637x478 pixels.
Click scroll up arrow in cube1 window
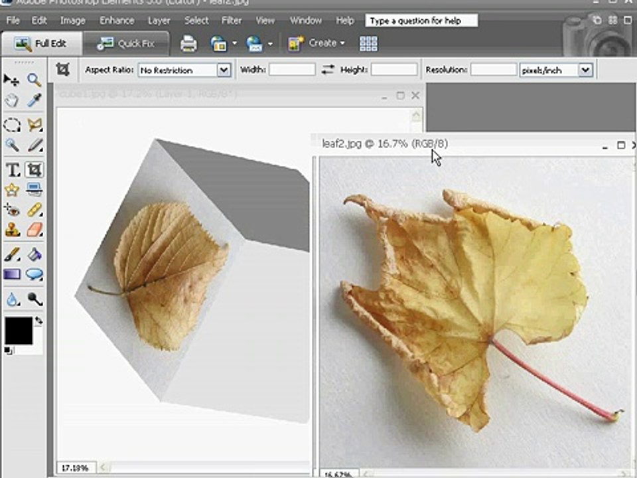click(416, 116)
